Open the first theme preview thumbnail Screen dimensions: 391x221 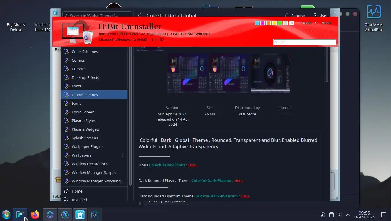pyautogui.click(x=187, y=73)
